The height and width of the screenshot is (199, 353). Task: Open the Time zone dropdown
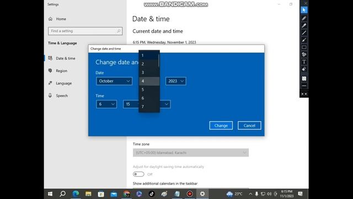coord(191,153)
